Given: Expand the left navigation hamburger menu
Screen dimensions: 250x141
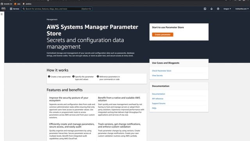Looking at the screenshot, I should pyautogui.click(x=2, y=14).
